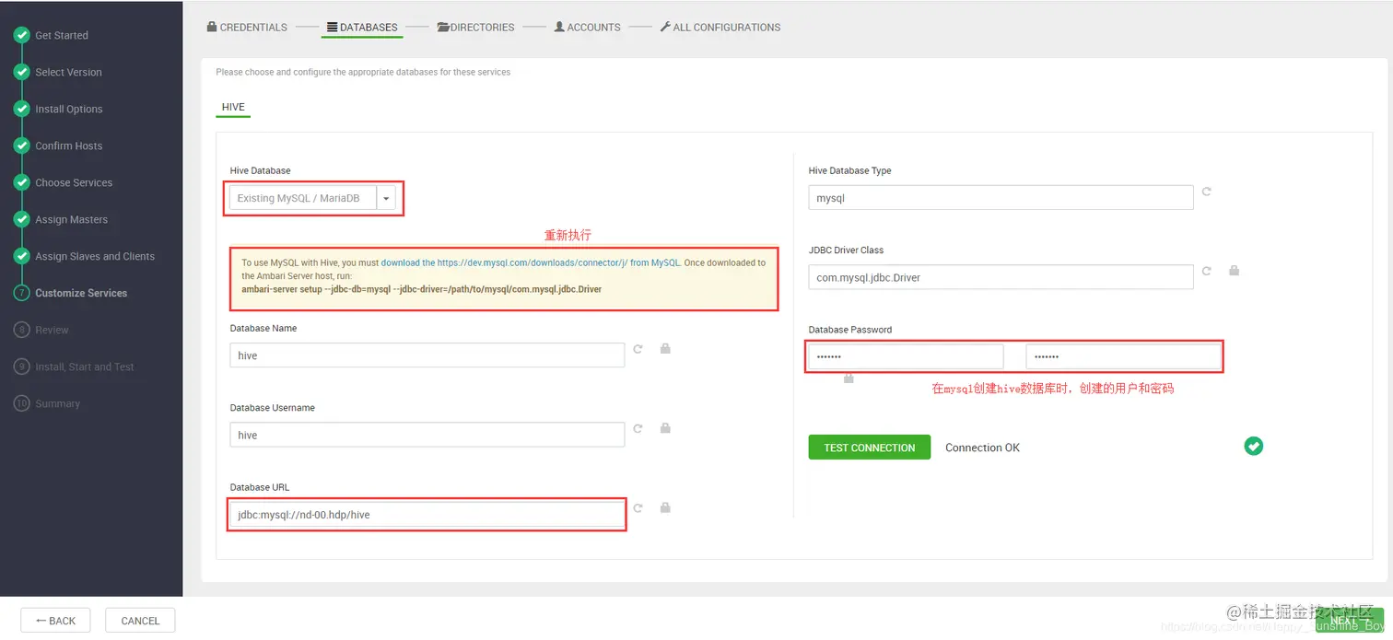The height and width of the screenshot is (640, 1393).
Task: Click the first Database Password field
Action: pyautogui.click(x=906, y=356)
